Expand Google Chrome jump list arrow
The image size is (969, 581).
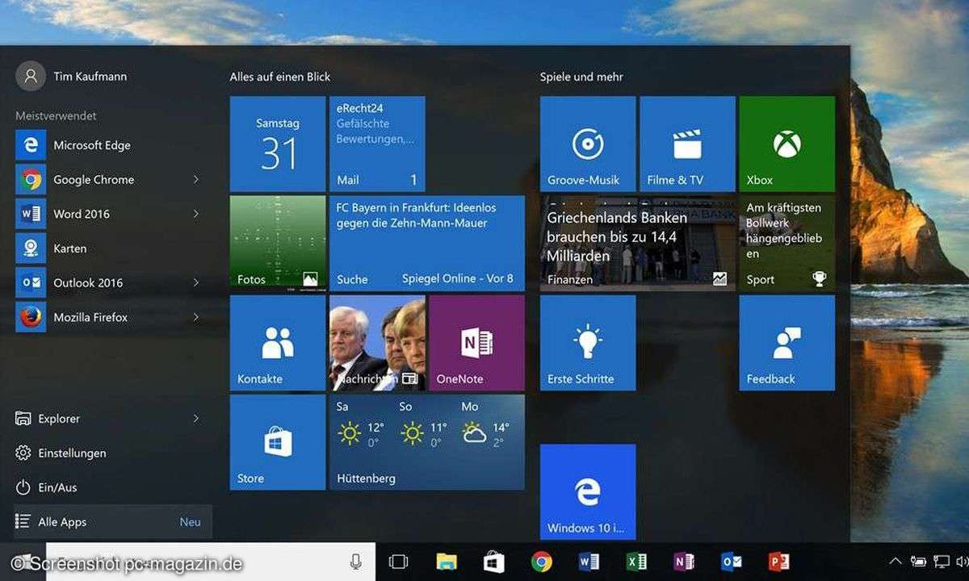pyautogui.click(x=196, y=180)
